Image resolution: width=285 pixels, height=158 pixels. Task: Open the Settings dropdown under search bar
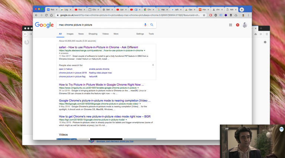(x=140, y=34)
